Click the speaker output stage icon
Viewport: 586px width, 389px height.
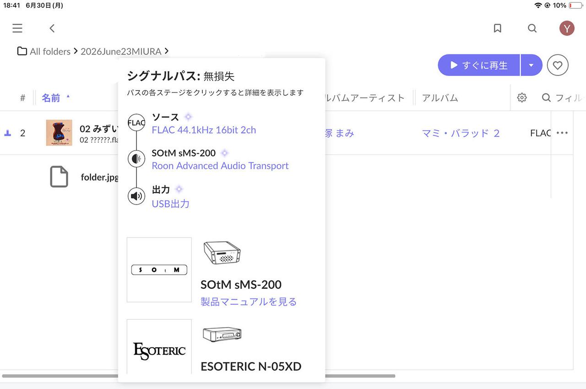136,196
